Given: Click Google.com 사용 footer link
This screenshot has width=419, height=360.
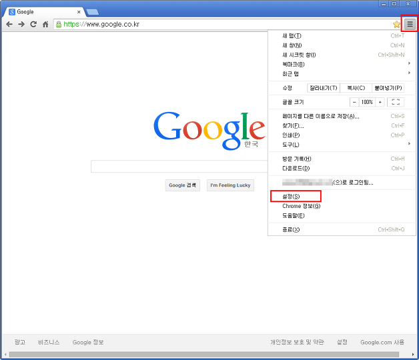Looking at the screenshot, I should pyautogui.click(x=382, y=342).
